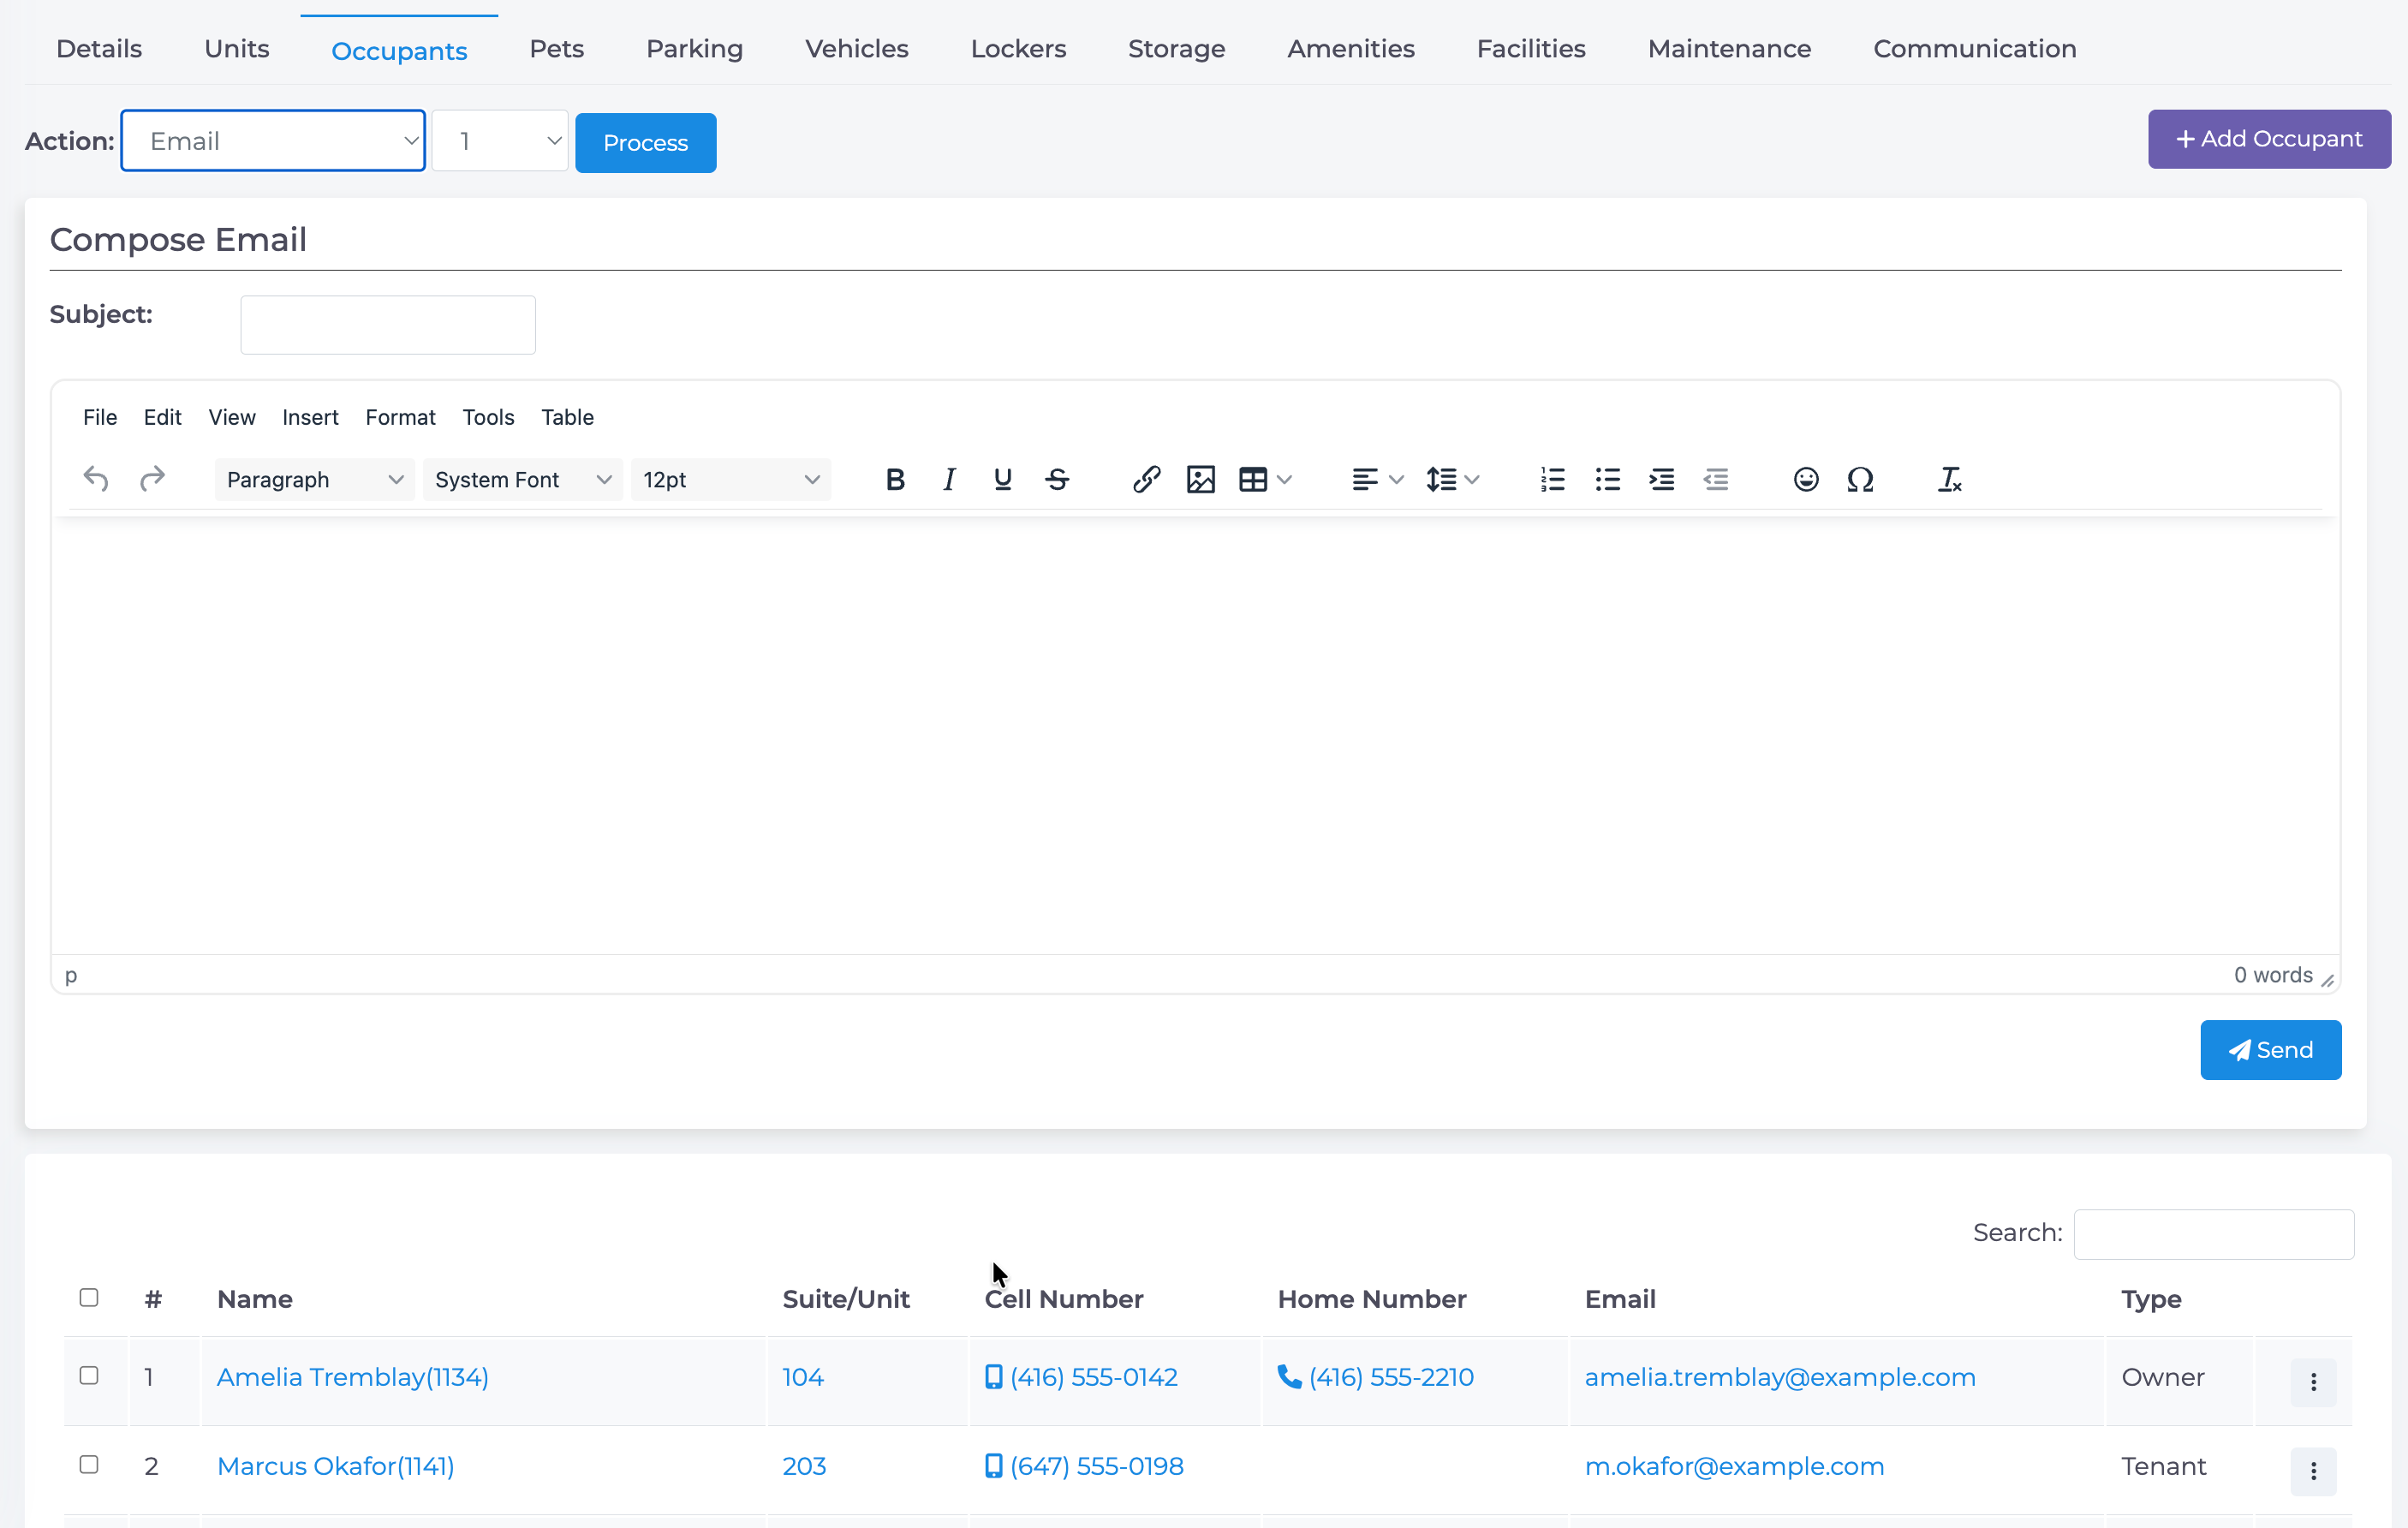Open amelia.tremblay@example.com email link
The width and height of the screenshot is (2408, 1528).
click(x=1780, y=1377)
